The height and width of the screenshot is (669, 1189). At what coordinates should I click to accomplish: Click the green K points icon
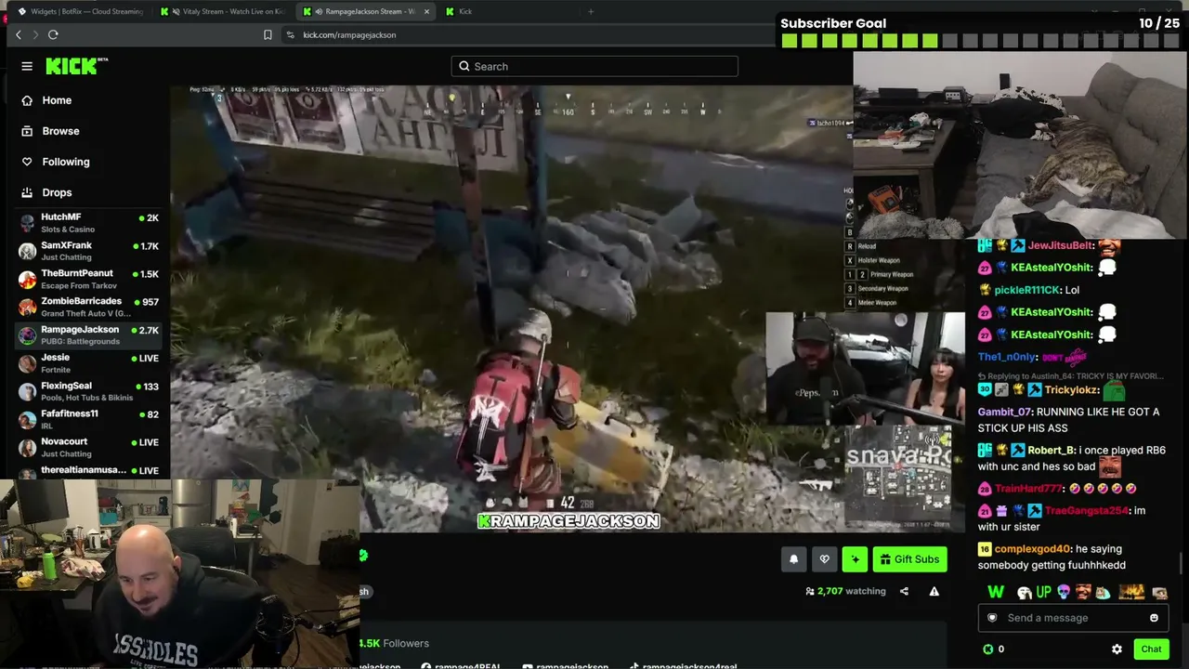tap(987, 649)
